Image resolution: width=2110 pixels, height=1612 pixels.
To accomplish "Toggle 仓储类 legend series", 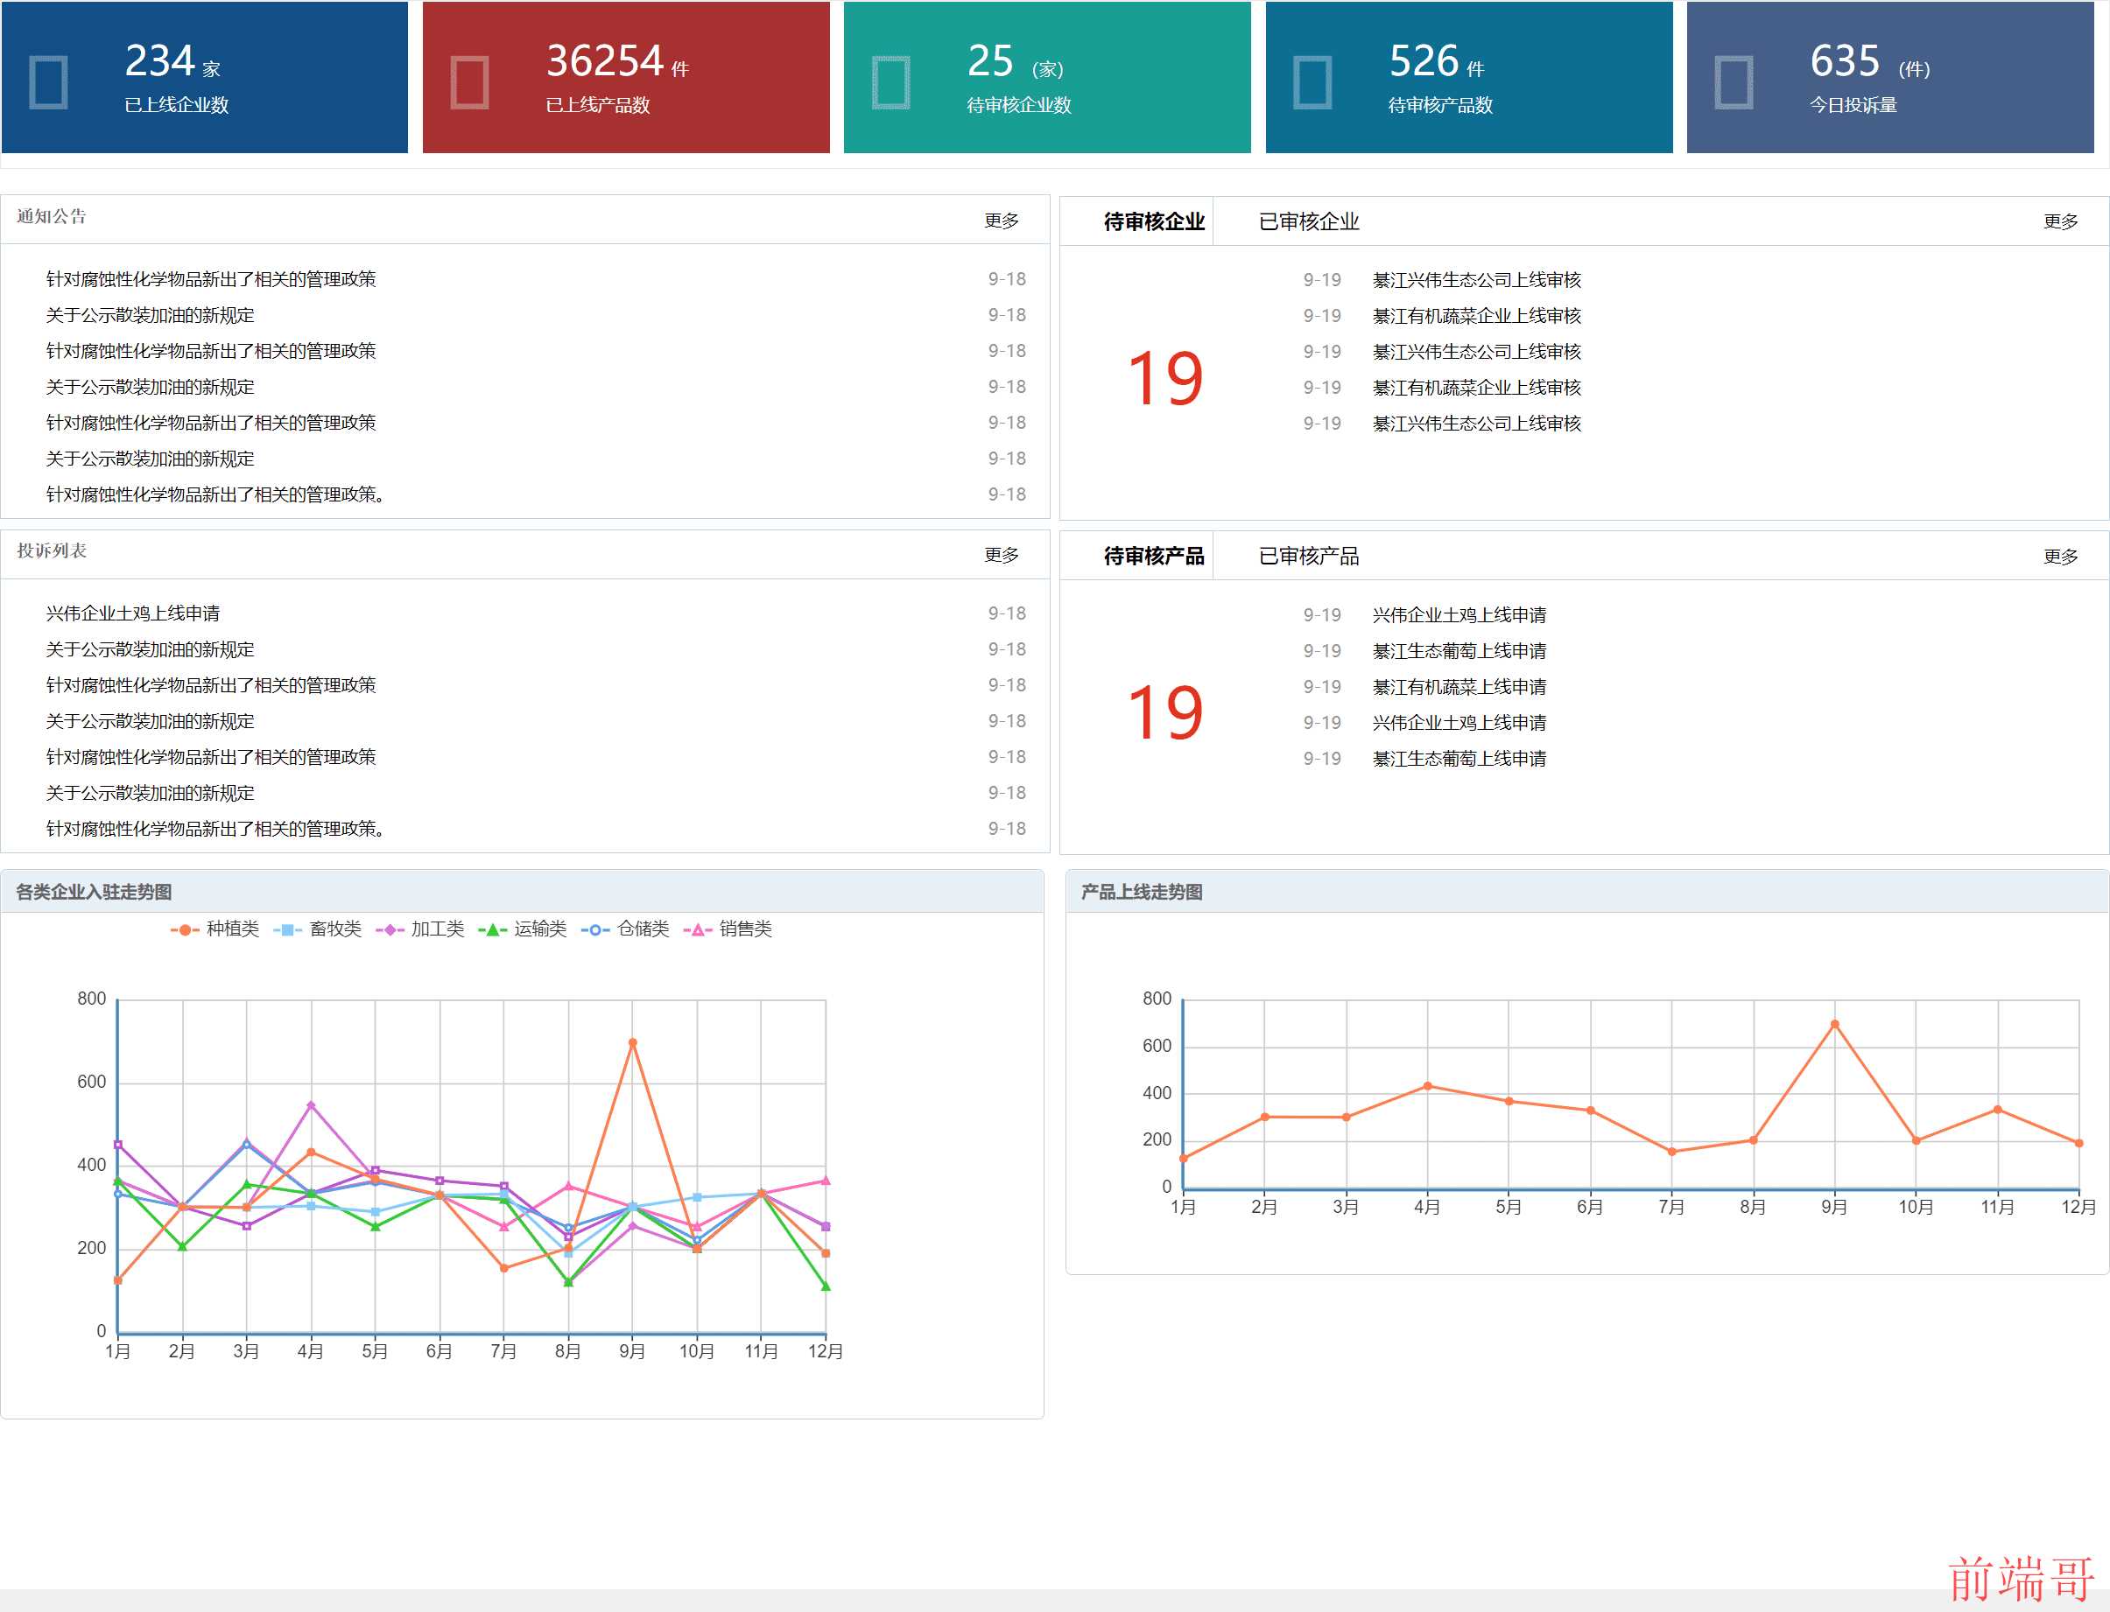I will pyautogui.click(x=625, y=929).
